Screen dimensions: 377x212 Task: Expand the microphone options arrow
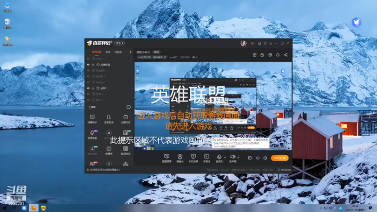point(225,157)
